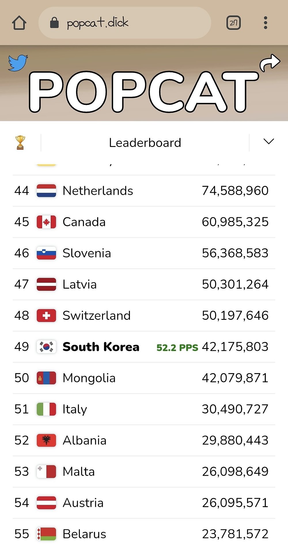This screenshot has height=546, width=288.
Task: Collapse the Leaderboard with the chevron
Action: tap(269, 141)
